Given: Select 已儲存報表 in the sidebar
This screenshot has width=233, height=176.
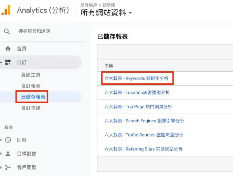Looking at the screenshot, I should (33, 97).
